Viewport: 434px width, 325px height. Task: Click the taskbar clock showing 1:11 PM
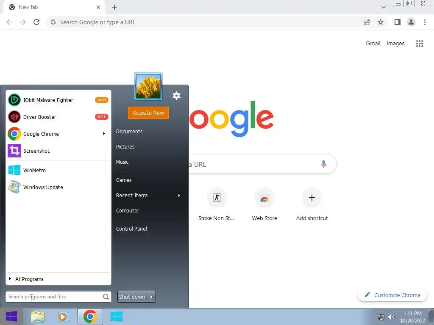point(412,317)
